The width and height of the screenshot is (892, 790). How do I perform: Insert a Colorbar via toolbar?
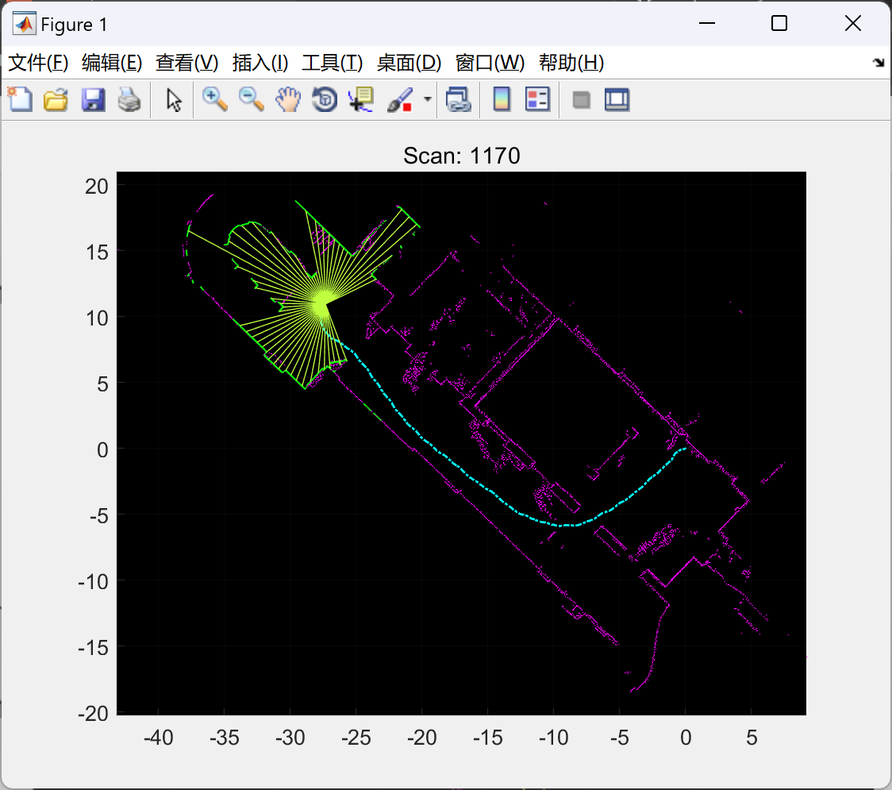tap(502, 99)
